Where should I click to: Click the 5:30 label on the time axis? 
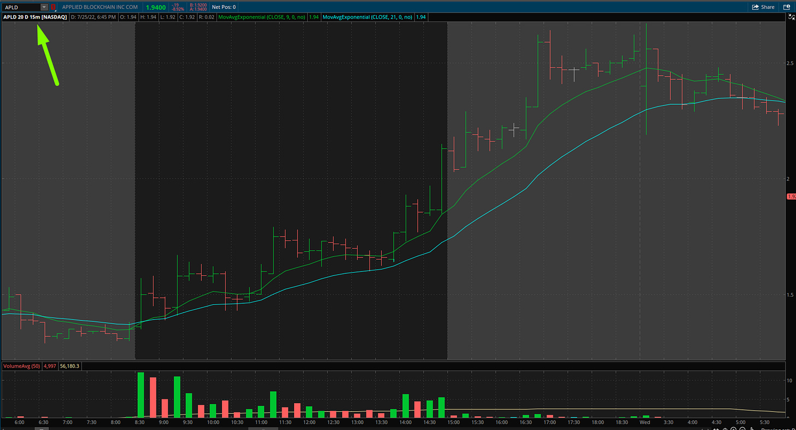point(764,422)
